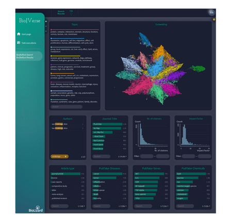Select the second page indicator dot
The height and width of the screenshot is (222, 230).
pos(46,26)
